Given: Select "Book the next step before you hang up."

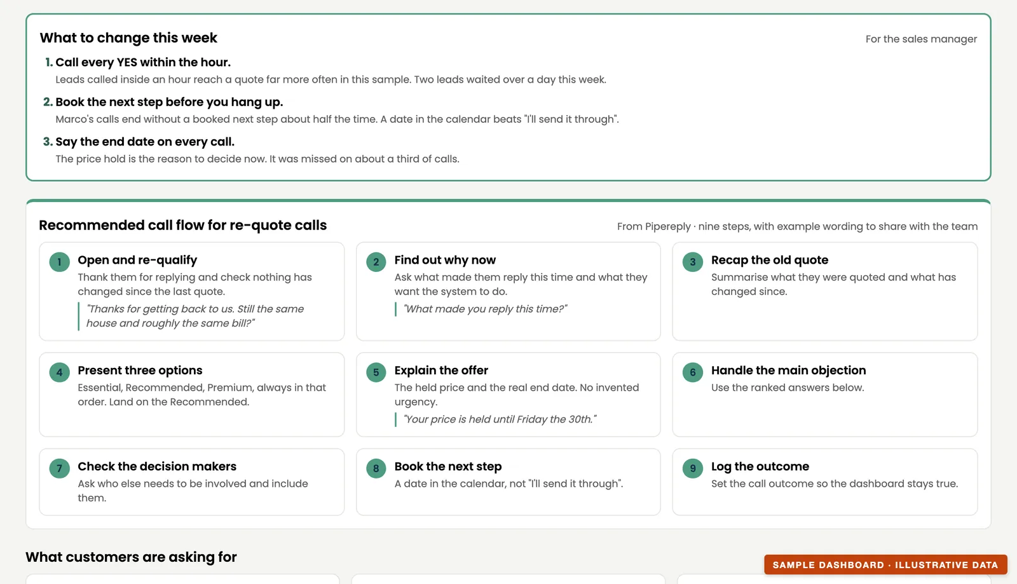Looking at the screenshot, I should [169, 102].
